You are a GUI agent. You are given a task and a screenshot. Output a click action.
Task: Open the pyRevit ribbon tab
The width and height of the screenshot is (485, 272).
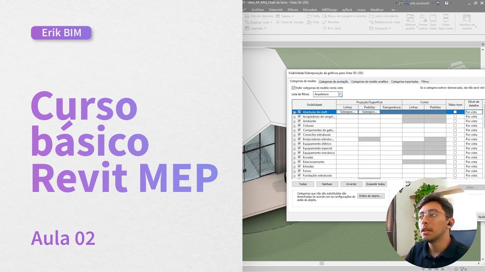[x=347, y=10]
